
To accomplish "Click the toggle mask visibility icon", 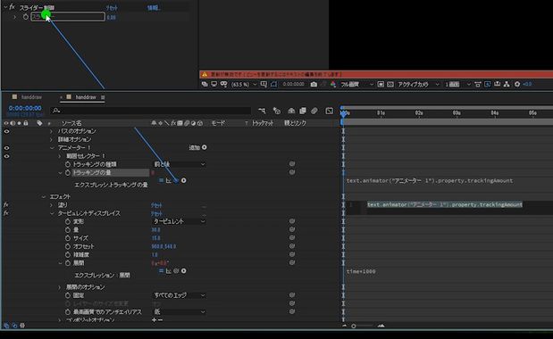I will 273,85.
